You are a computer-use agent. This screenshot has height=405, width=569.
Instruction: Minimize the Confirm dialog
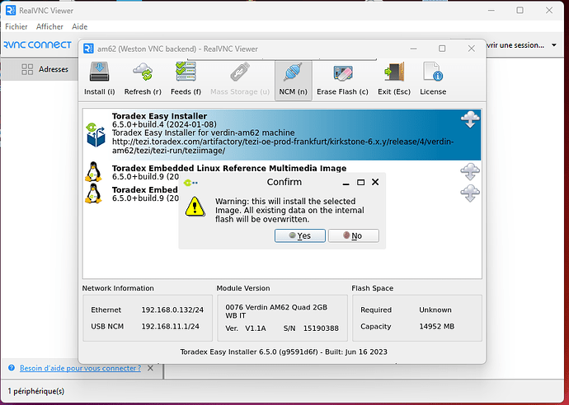[346, 184]
